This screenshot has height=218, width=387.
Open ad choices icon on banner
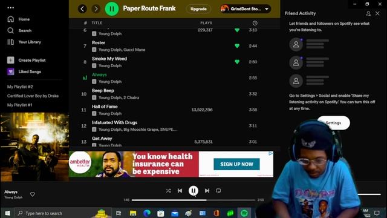[x=270, y=154]
